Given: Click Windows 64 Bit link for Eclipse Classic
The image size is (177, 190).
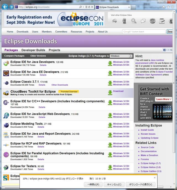Looking at the screenshot, I should point(121,85).
